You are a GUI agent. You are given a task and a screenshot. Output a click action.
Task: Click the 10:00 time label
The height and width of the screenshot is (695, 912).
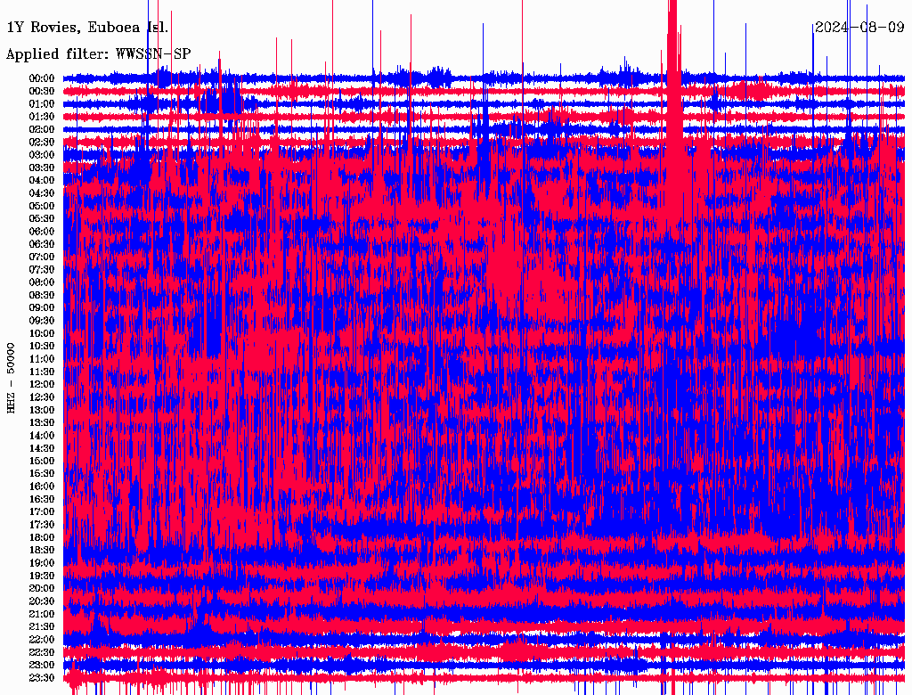click(42, 333)
